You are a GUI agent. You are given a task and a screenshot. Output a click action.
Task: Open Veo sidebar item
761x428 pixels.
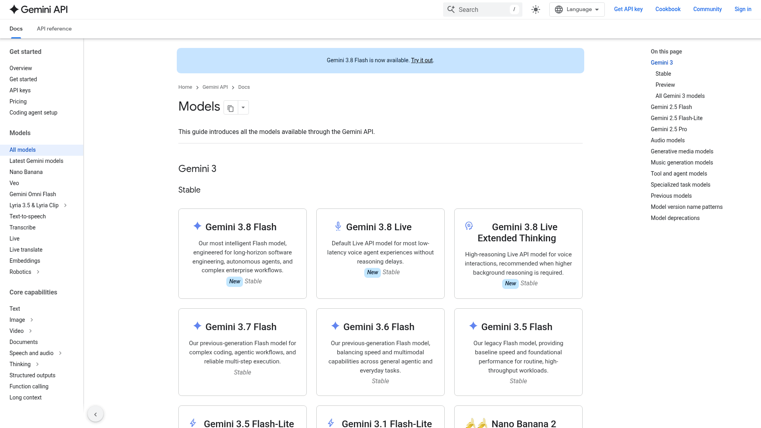pyautogui.click(x=14, y=183)
